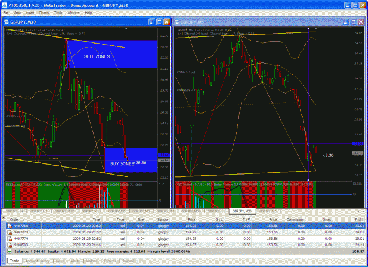The height and width of the screenshot is (267, 368).
Task: Close the Terminal panel with its small x
Action: point(4,218)
